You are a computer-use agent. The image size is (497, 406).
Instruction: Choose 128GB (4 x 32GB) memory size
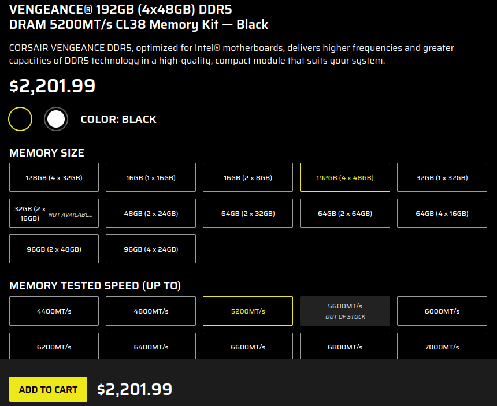coord(54,177)
